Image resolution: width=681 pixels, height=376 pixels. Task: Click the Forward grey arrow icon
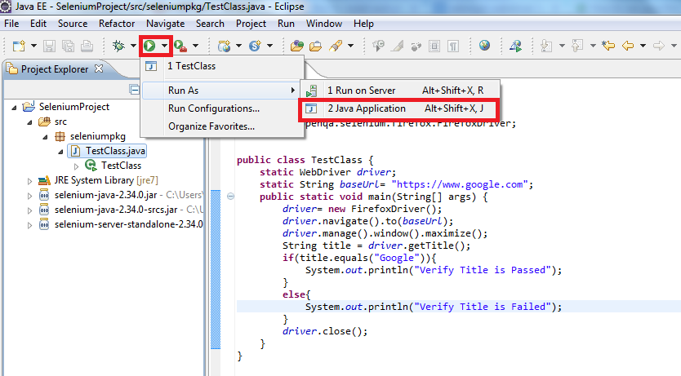pyautogui.click(x=659, y=46)
